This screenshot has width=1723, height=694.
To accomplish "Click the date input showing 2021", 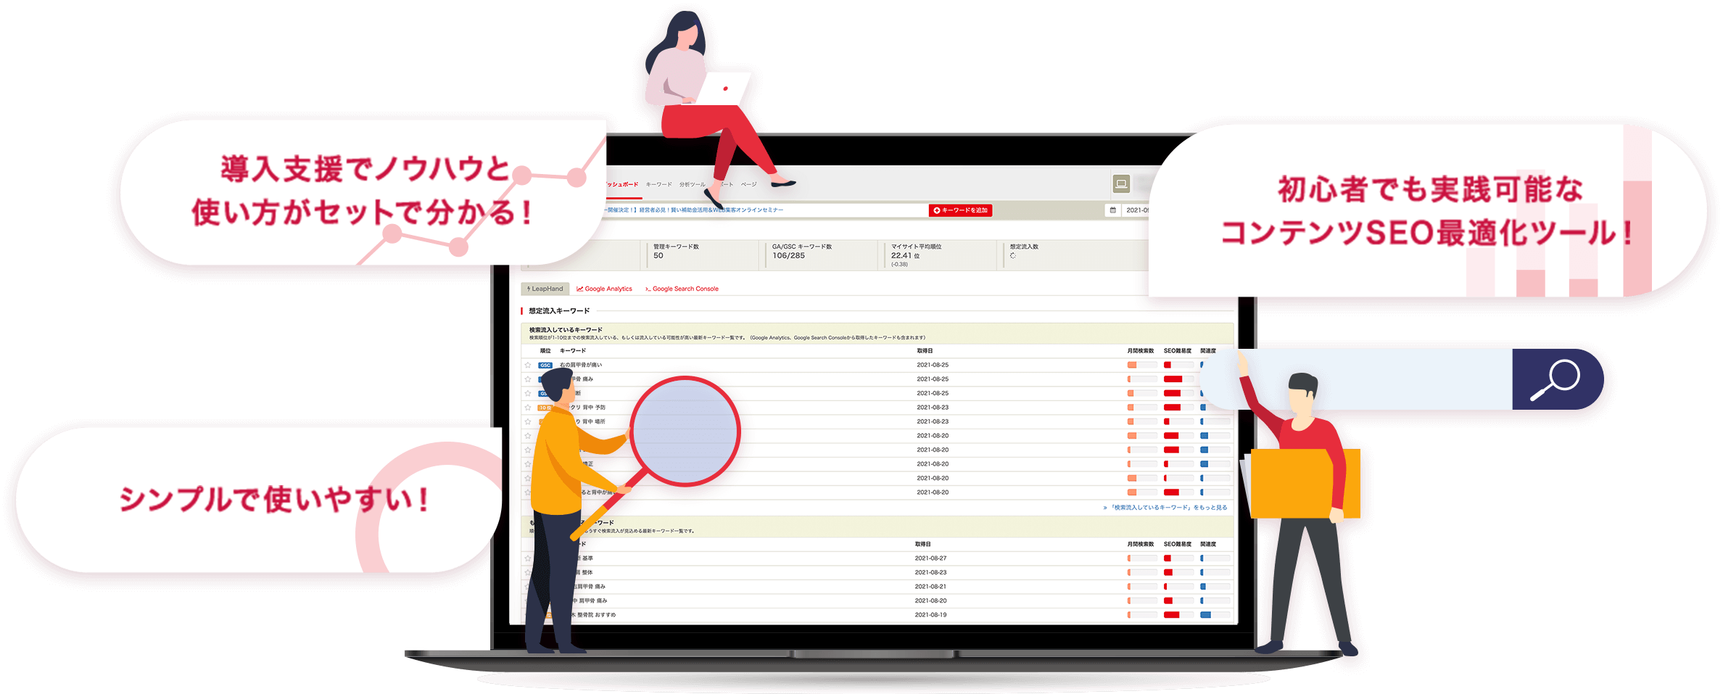I will (x=1136, y=210).
